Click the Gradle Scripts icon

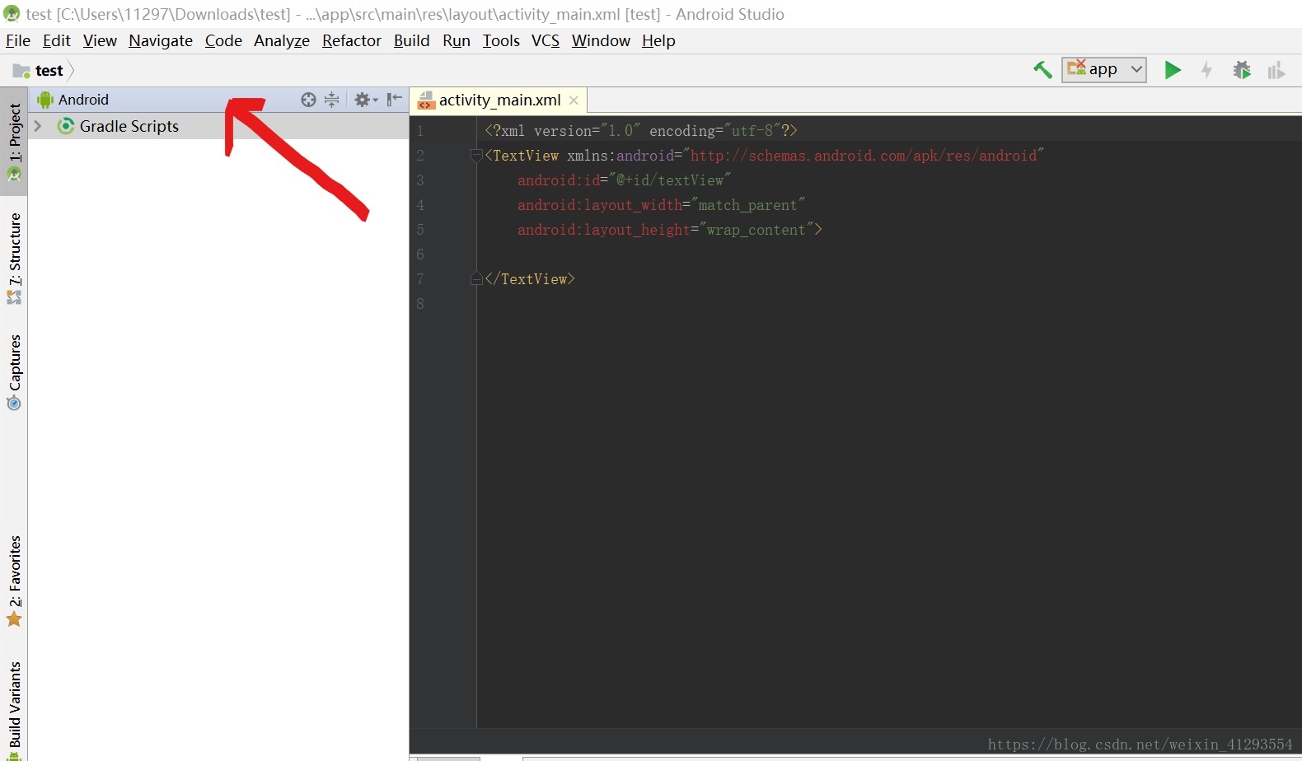66,126
